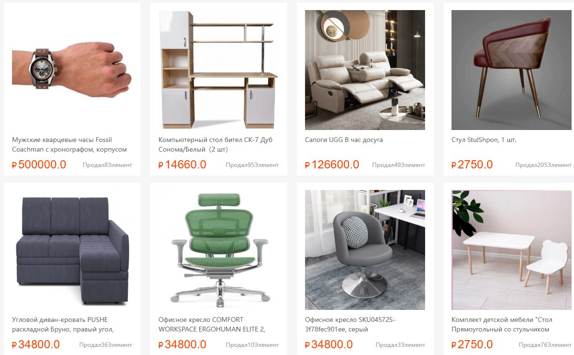Viewport: 574px width, 355px height.
Task: Open the grey PUSHE corner sofa image
Action: click(x=72, y=250)
